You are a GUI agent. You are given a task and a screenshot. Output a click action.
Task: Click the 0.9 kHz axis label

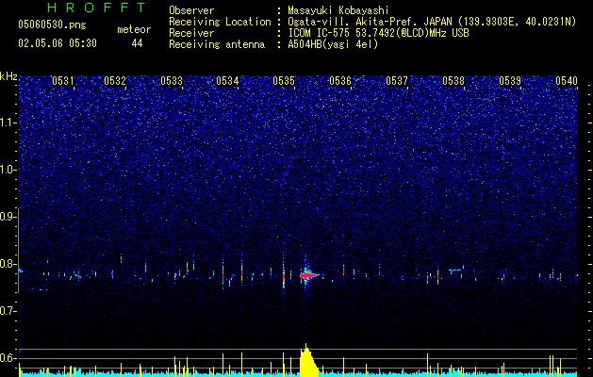[8, 217]
